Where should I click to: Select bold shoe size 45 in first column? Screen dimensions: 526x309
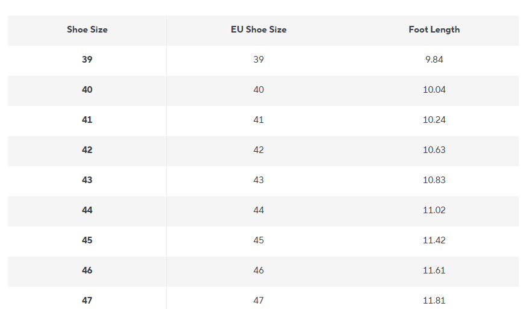coord(87,240)
